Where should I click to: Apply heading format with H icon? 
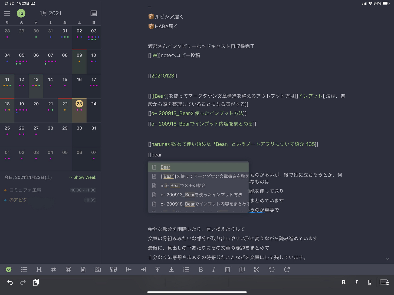pyautogui.click(x=39, y=269)
